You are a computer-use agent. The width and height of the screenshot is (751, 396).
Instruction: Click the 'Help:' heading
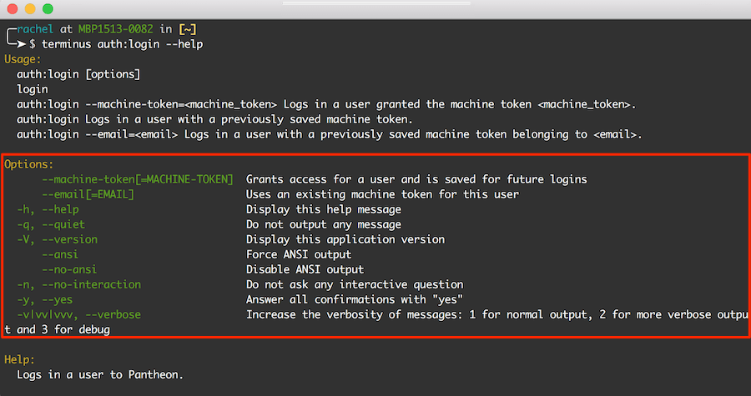(20, 359)
